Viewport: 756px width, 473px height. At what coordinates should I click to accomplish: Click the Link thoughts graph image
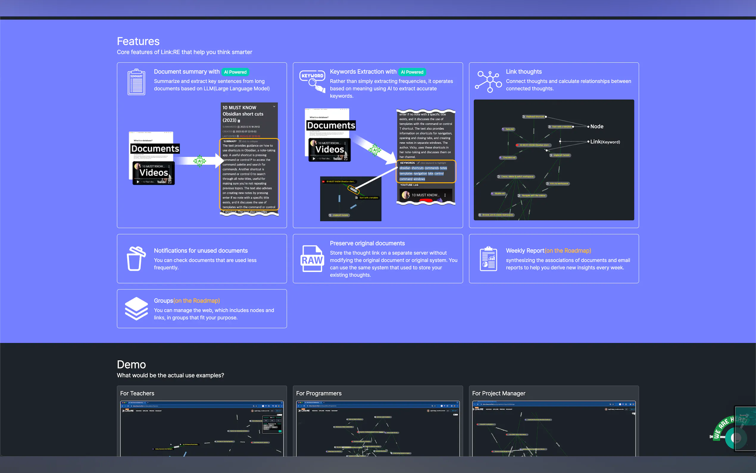click(x=554, y=160)
